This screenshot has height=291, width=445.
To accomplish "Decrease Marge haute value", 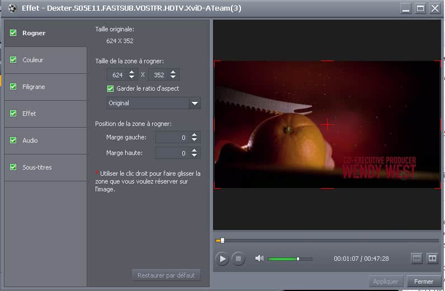I will click(x=194, y=155).
